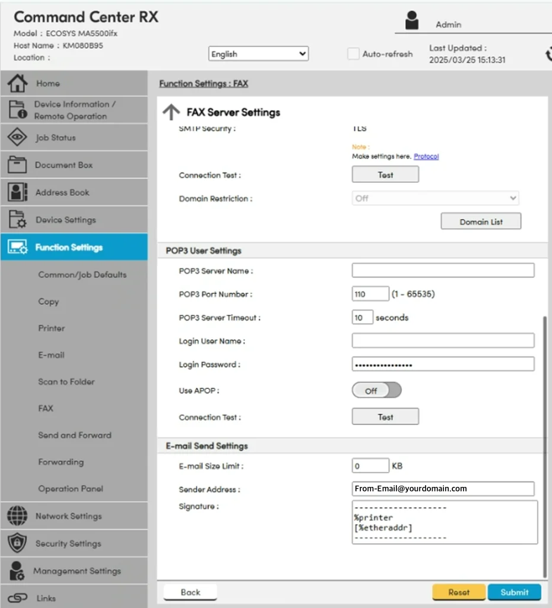Toggle the Use APOP switch
The image size is (552, 608).
(x=376, y=391)
